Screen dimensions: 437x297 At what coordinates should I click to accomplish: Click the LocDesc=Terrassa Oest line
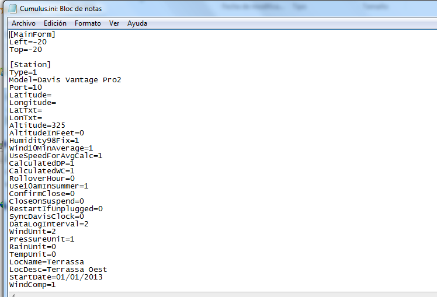(58, 270)
